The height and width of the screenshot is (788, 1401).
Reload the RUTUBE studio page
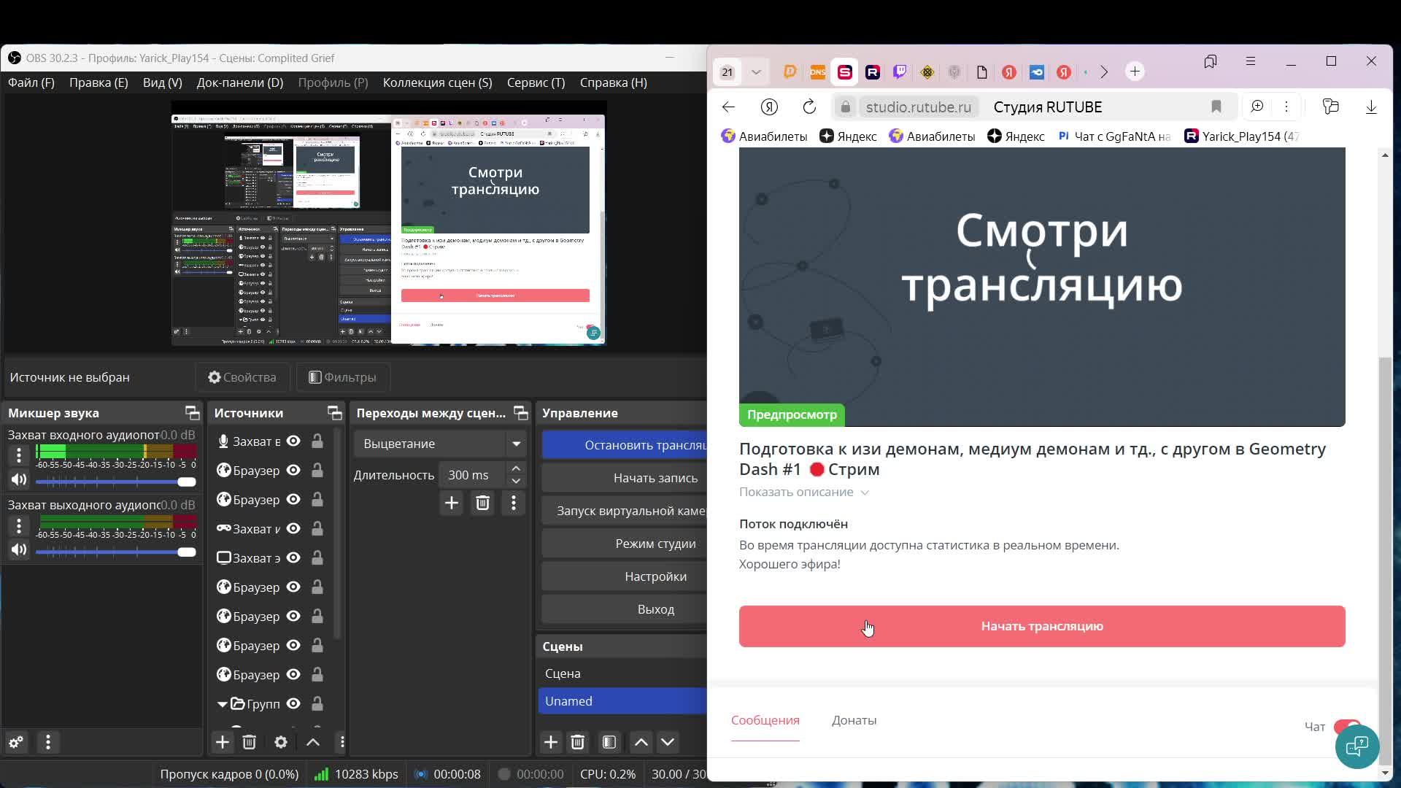tap(809, 107)
